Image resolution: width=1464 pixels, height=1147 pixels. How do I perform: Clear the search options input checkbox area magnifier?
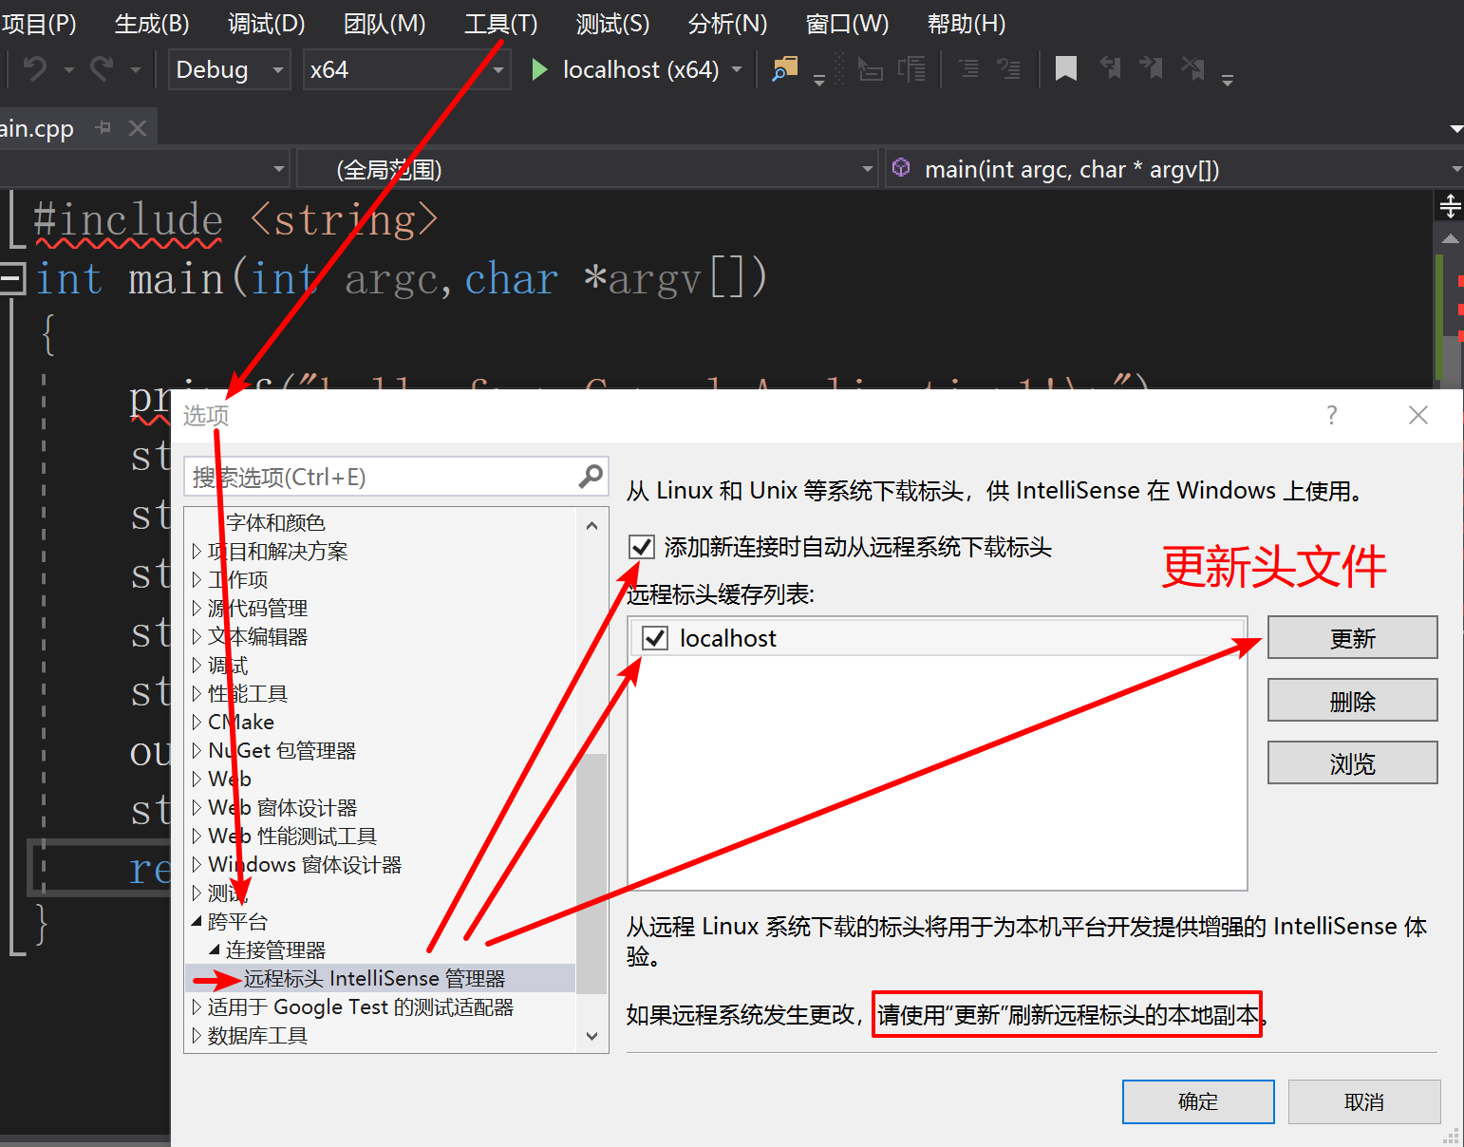(x=591, y=477)
